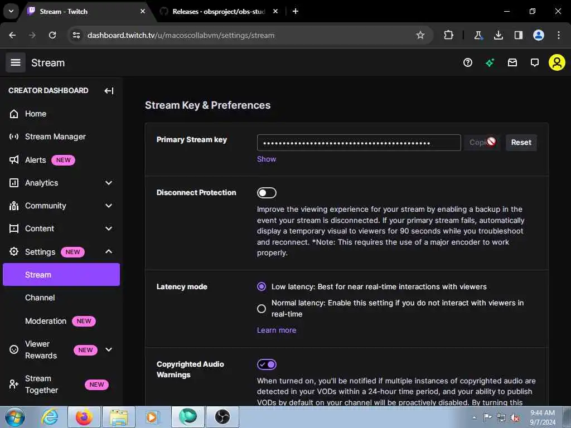This screenshot has height=428, width=571.
Task: Close the Releases obsproject tab
Action: coord(275,11)
